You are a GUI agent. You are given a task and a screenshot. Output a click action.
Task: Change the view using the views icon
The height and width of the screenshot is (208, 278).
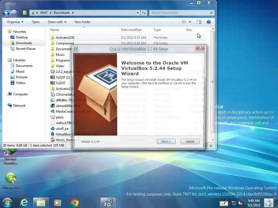184,22
